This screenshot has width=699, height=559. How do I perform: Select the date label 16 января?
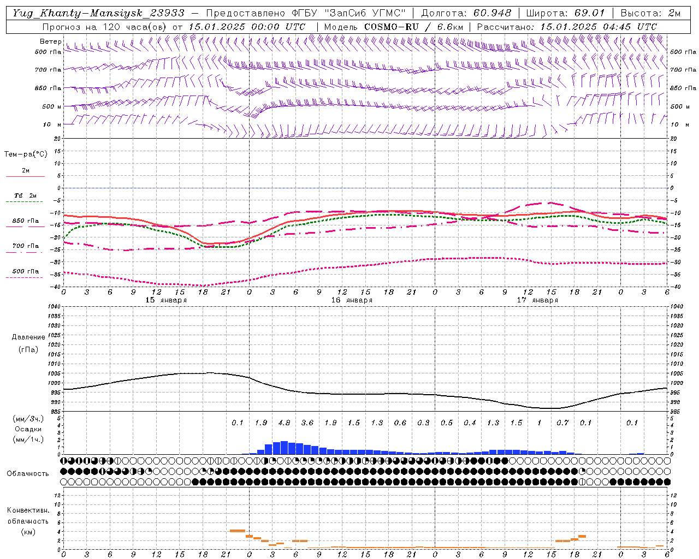(352, 300)
